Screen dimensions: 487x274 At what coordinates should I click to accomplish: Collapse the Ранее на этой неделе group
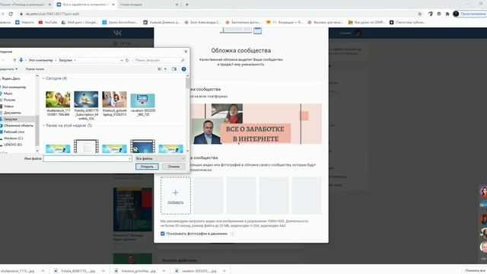coord(43,126)
